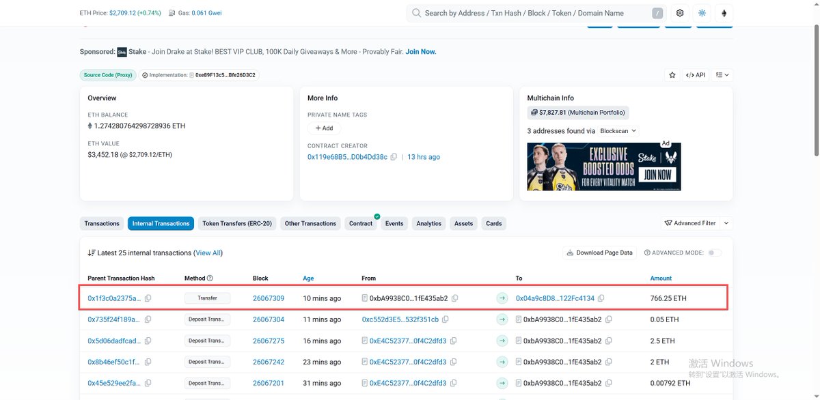Image resolution: width=820 pixels, height=400 pixels.
Task: Open the Analytics tab
Action: [x=429, y=223]
